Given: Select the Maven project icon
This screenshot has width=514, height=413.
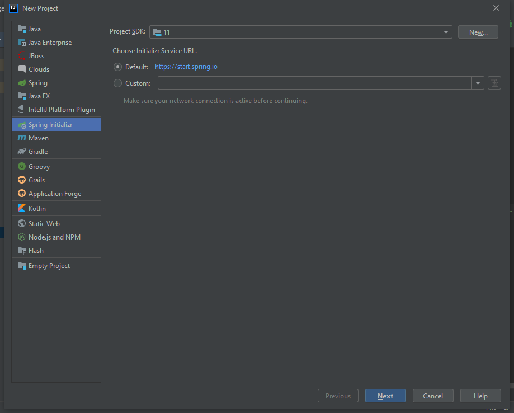Looking at the screenshot, I should (x=22, y=138).
